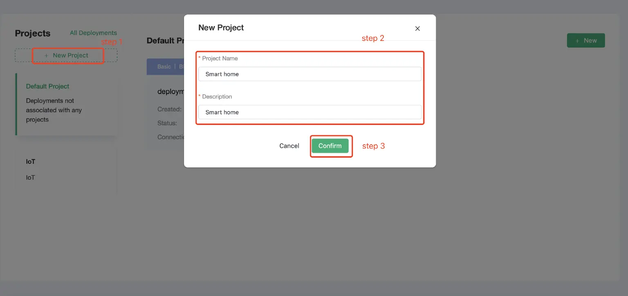This screenshot has width=628, height=296.
Task: Click the Status label on deployment card
Action: click(167, 123)
